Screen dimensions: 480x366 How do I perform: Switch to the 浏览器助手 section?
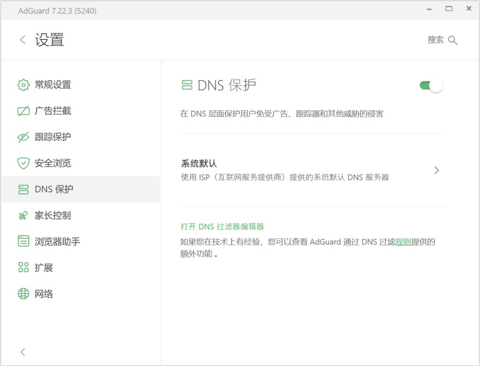[x=57, y=242]
